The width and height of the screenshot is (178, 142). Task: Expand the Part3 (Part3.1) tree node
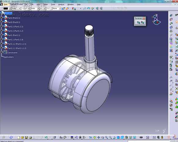[x=2, y=22]
